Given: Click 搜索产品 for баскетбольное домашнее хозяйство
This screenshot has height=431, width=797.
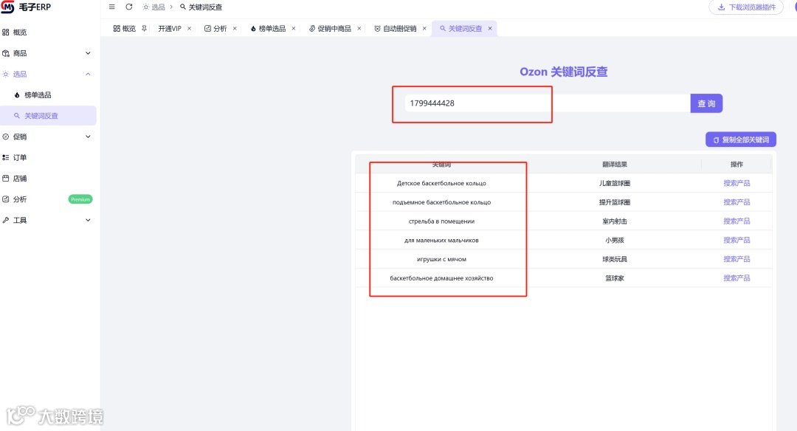Looking at the screenshot, I should [736, 278].
